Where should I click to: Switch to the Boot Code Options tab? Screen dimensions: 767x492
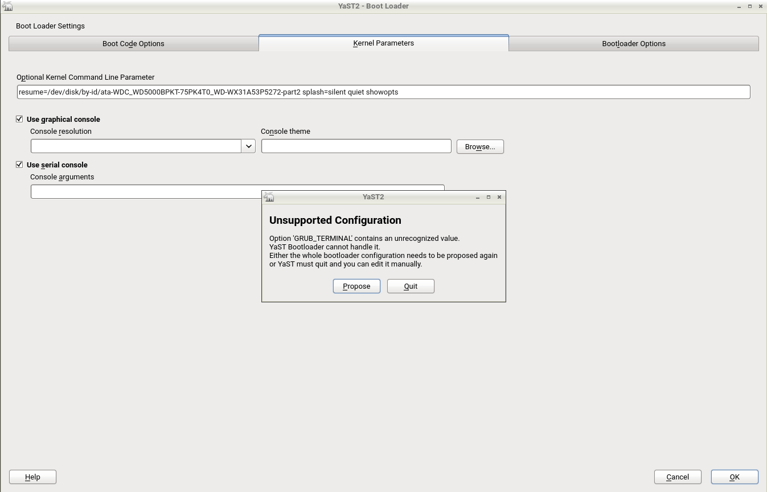133,44
